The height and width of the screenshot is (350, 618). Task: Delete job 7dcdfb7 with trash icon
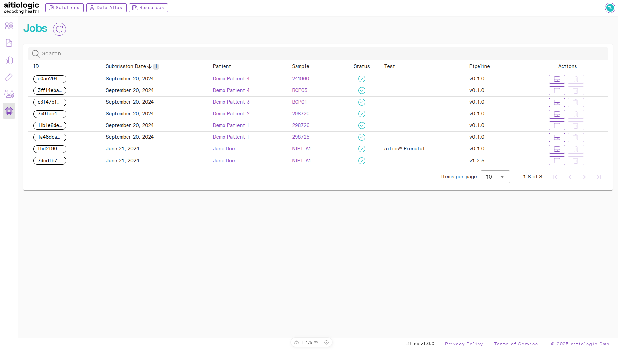[576, 161]
